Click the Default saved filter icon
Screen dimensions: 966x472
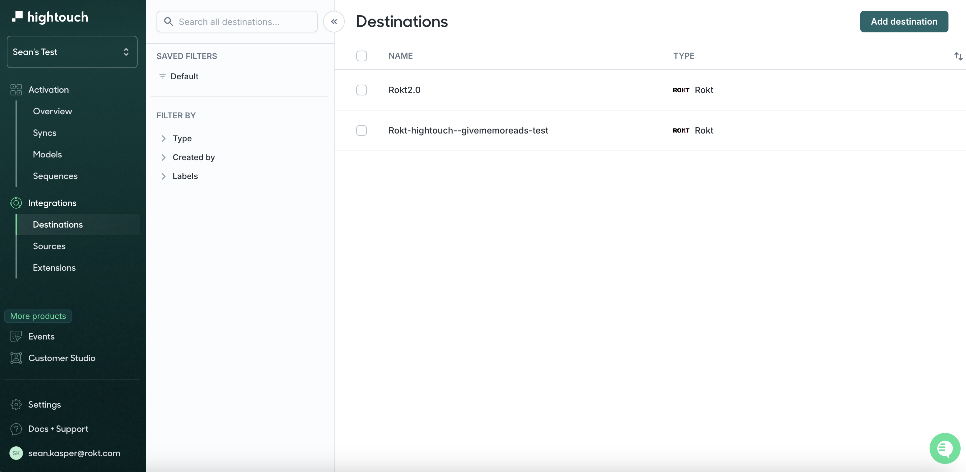(162, 77)
